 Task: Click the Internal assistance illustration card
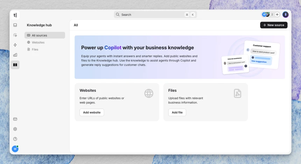(x=235, y=65)
